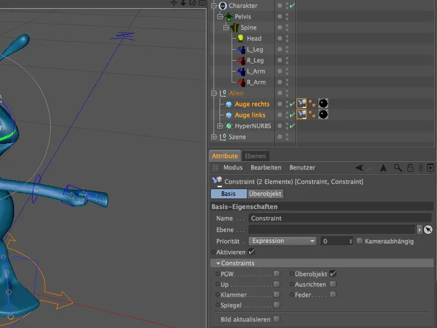This screenshot has width=437, height=328.
Task: Click the black material sphere on Auge links
Action: (x=323, y=114)
